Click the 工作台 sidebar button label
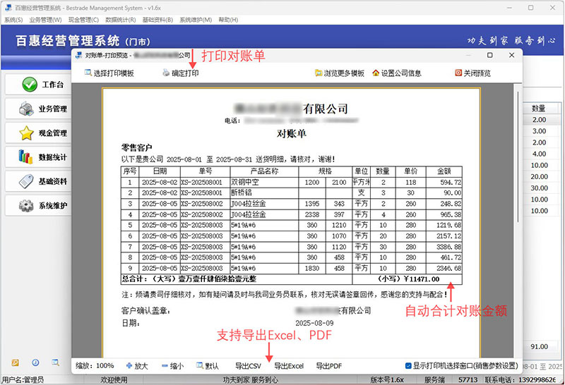The height and width of the screenshot is (385, 565). pos(52,85)
